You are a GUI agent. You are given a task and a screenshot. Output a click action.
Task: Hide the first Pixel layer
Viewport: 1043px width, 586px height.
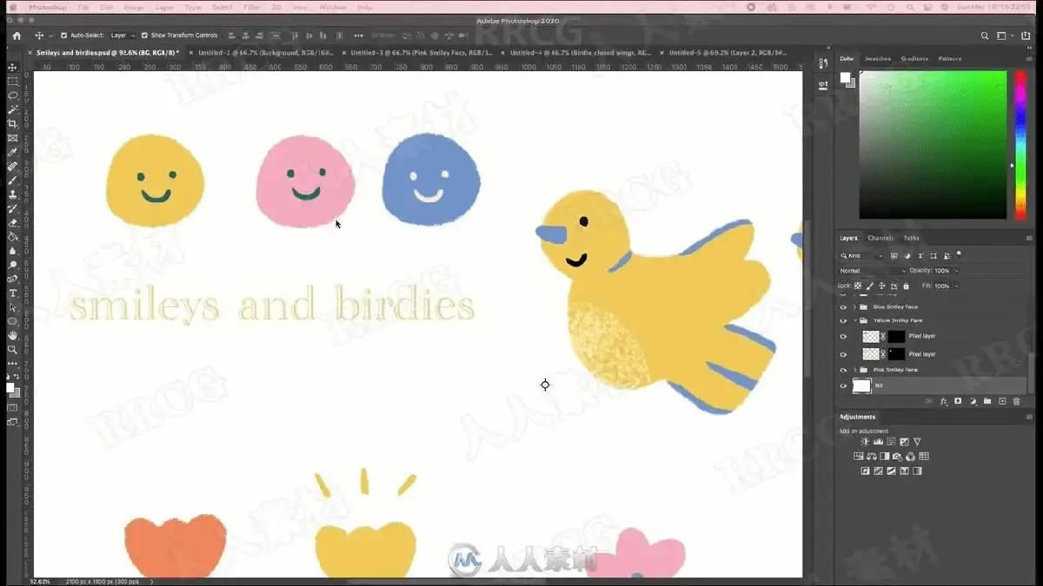tap(843, 337)
